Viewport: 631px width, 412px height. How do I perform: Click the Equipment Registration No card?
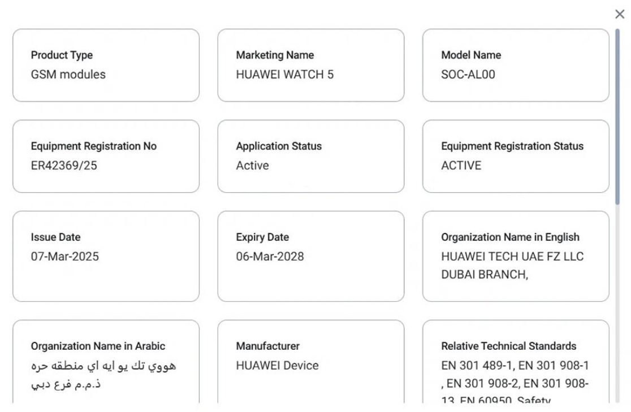click(x=106, y=157)
